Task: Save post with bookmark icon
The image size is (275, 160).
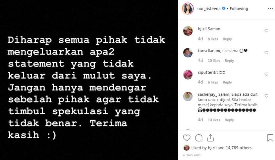Action: point(270,138)
